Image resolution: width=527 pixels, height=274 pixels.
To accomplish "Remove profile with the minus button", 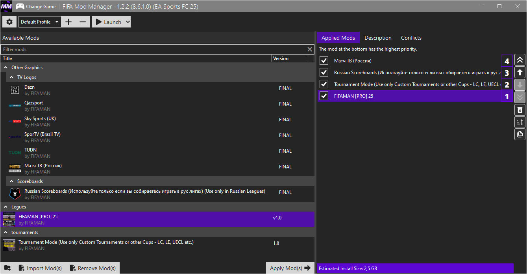I will pos(83,22).
